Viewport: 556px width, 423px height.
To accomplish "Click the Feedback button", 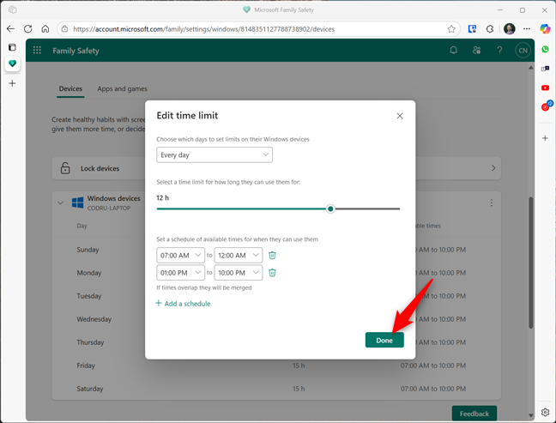I will [x=474, y=414].
